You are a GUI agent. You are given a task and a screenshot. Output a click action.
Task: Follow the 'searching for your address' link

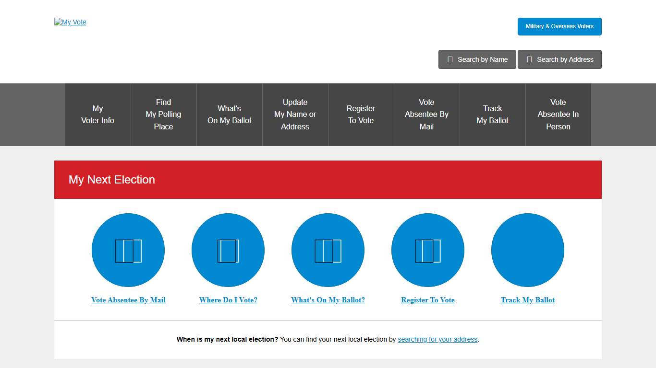437,339
